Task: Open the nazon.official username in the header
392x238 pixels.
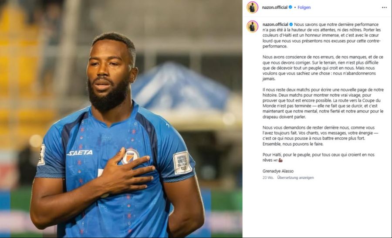Action: point(274,7)
